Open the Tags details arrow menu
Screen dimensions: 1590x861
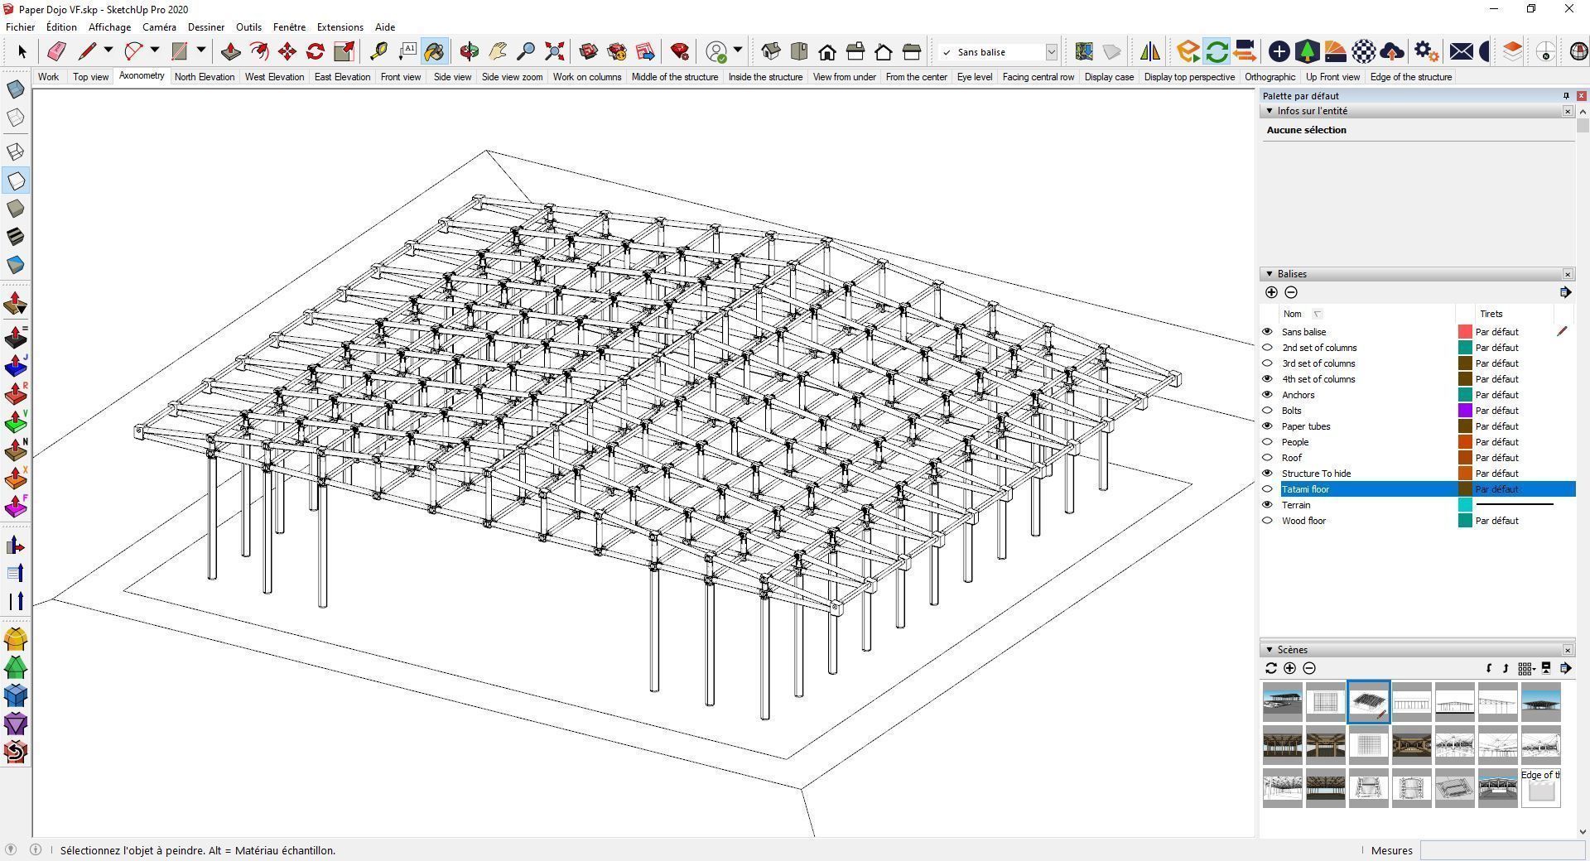point(1565,292)
